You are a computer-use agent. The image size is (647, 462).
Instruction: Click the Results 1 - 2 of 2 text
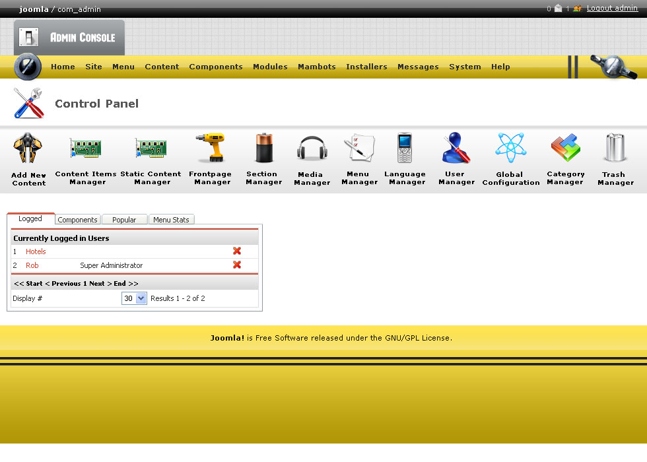pyautogui.click(x=178, y=298)
